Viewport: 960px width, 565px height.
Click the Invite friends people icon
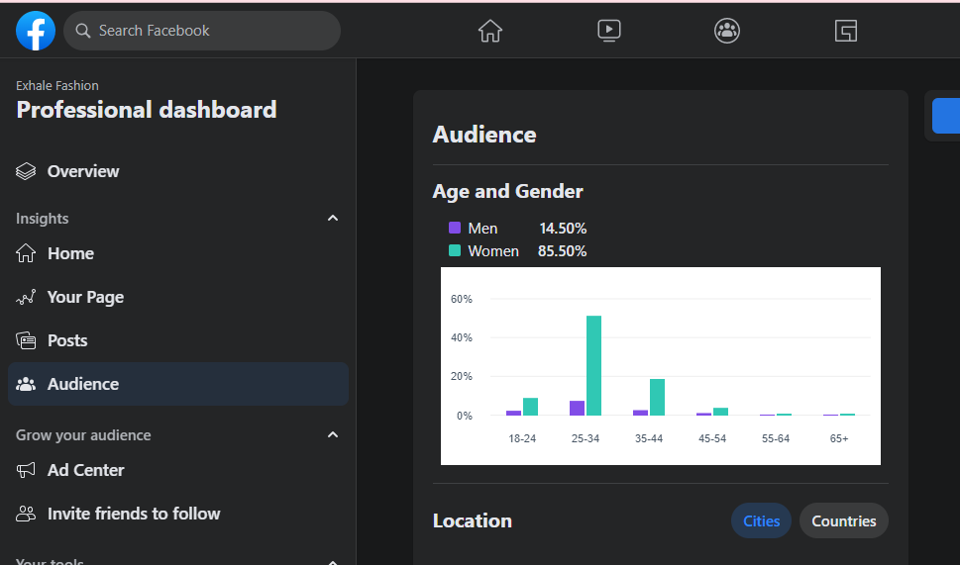pos(27,514)
